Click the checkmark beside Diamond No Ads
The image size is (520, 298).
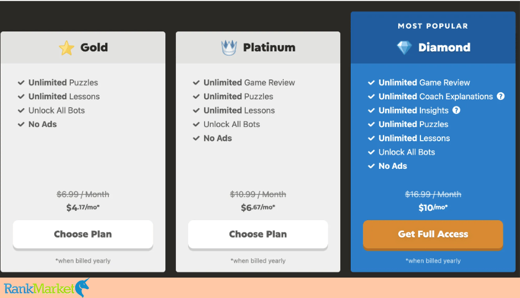point(371,166)
